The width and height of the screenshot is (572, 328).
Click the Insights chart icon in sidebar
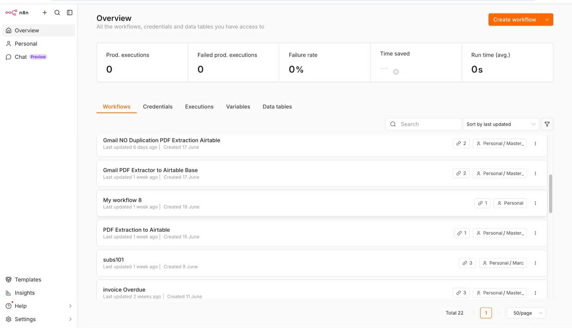[x=9, y=293]
